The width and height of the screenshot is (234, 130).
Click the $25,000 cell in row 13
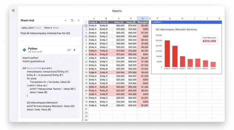coord(131,65)
